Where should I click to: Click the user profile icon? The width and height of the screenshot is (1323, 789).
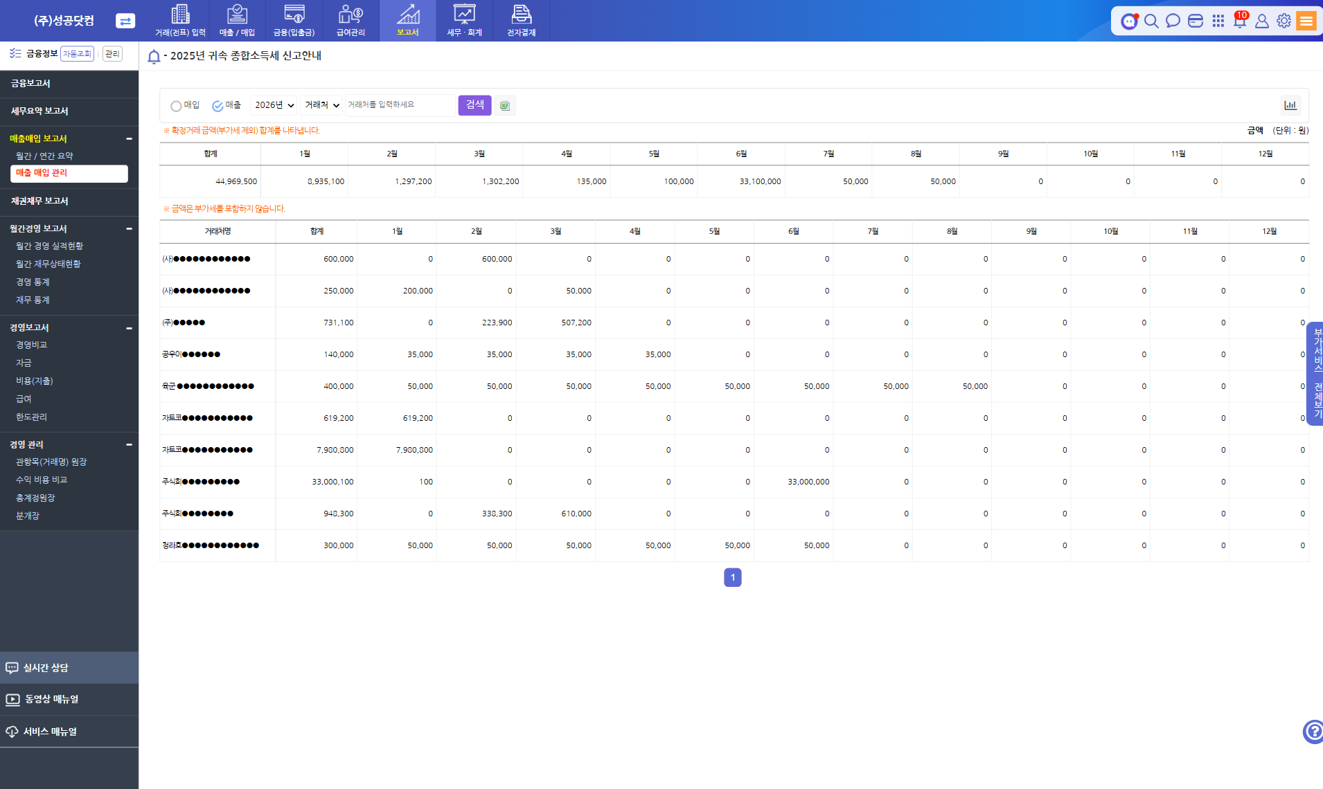pyautogui.click(x=1262, y=21)
